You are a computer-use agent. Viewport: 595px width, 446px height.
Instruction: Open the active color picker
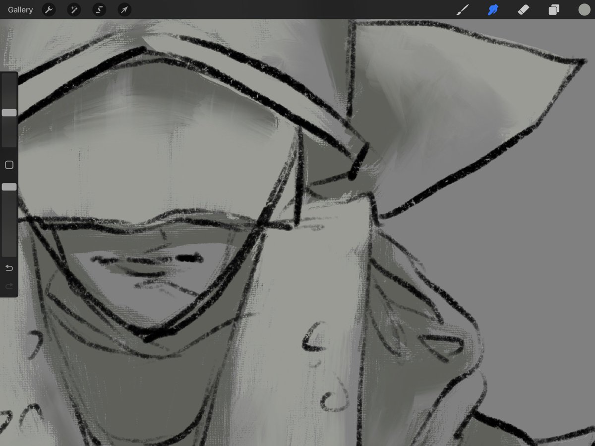(584, 9)
